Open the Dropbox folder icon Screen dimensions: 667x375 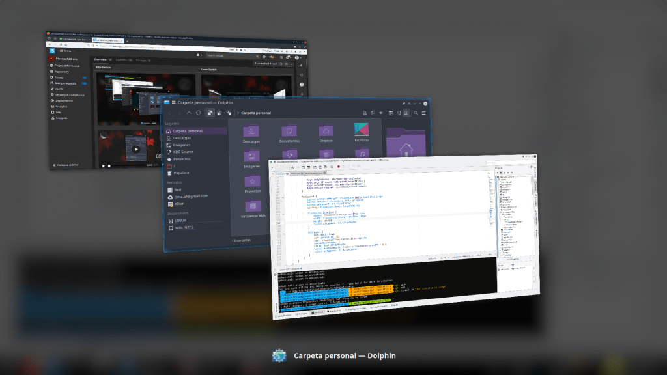[x=326, y=132]
